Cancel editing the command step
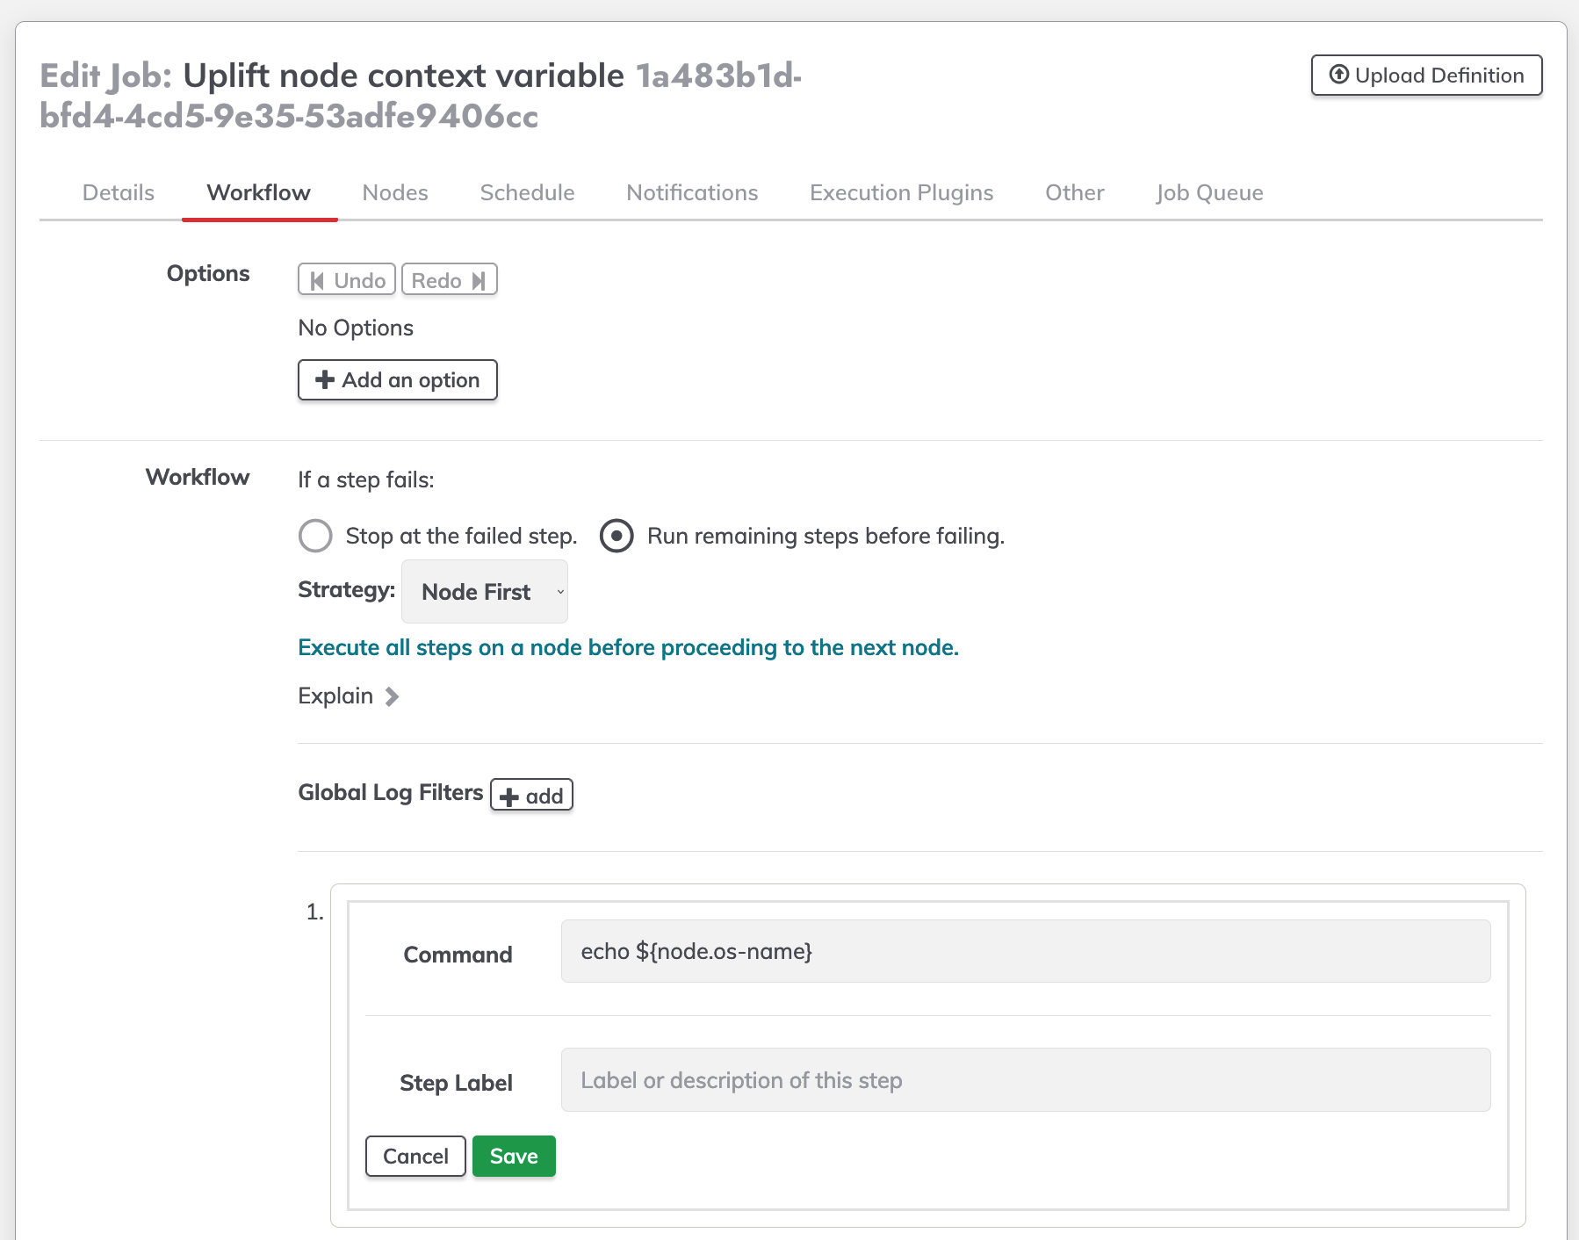 coord(415,1156)
